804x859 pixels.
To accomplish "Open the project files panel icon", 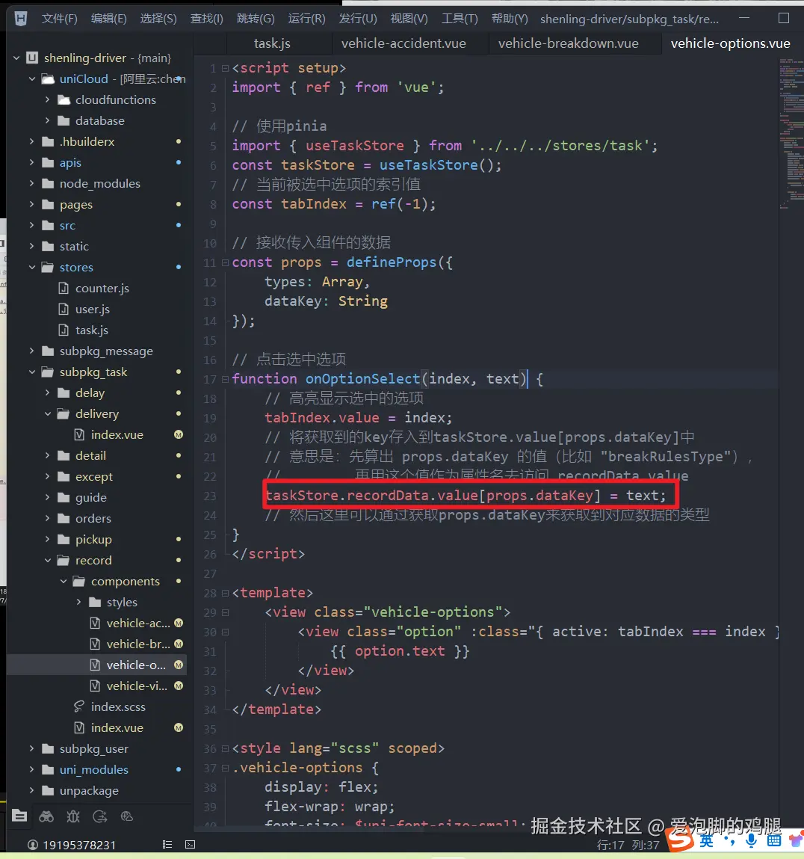I will pyautogui.click(x=19, y=816).
